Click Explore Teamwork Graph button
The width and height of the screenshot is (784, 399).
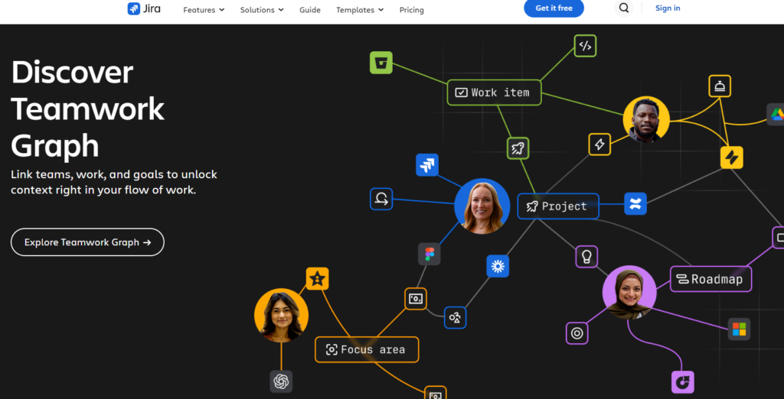pos(87,242)
